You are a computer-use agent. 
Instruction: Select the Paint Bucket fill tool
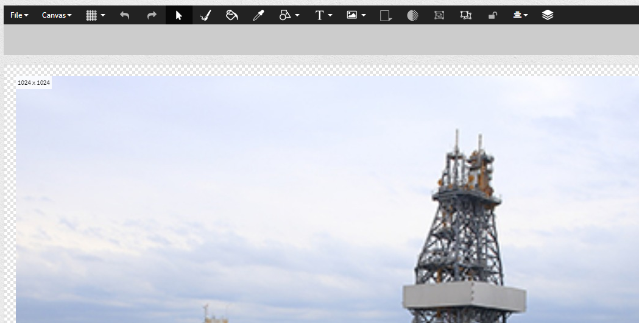pyautogui.click(x=232, y=15)
